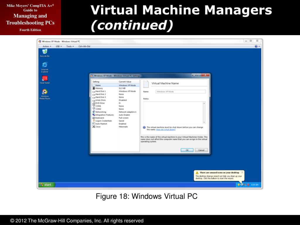300x225 pixels.
Task: Click the warning icon in the balloon
Action: click(197, 173)
